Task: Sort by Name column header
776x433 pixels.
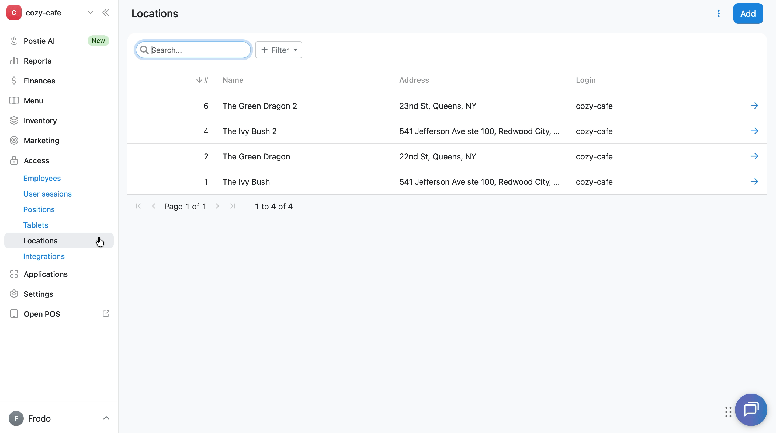Action: pos(233,80)
